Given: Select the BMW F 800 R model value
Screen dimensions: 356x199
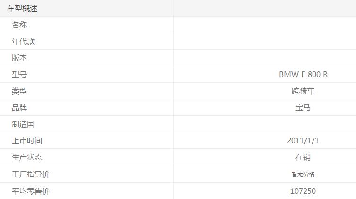Looking at the screenshot, I should click(x=303, y=75).
